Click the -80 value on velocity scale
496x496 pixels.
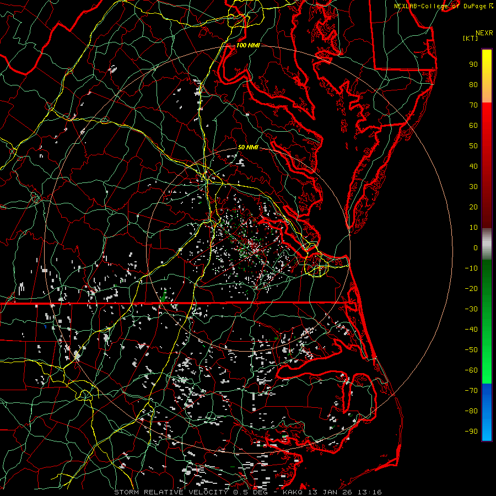[471, 411]
